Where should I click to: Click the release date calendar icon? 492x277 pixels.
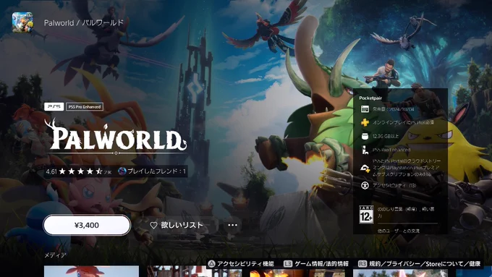click(x=365, y=109)
